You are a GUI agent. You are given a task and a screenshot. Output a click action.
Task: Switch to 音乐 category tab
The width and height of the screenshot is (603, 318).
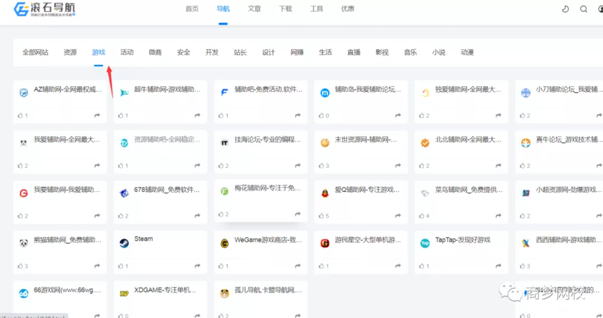point(410,53)
